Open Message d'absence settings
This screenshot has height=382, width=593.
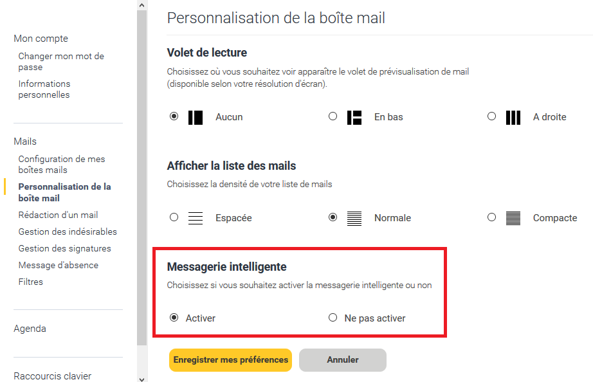coord(58,265)
